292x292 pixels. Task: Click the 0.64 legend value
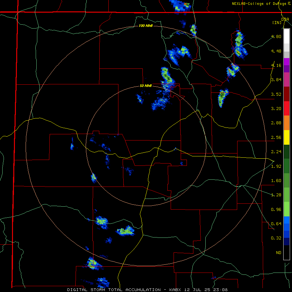(x=276, y=224)
